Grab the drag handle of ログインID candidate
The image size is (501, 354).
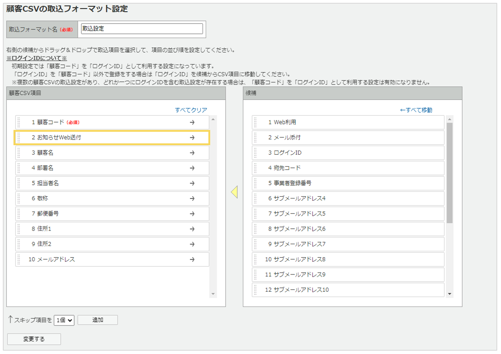[255, 153]
